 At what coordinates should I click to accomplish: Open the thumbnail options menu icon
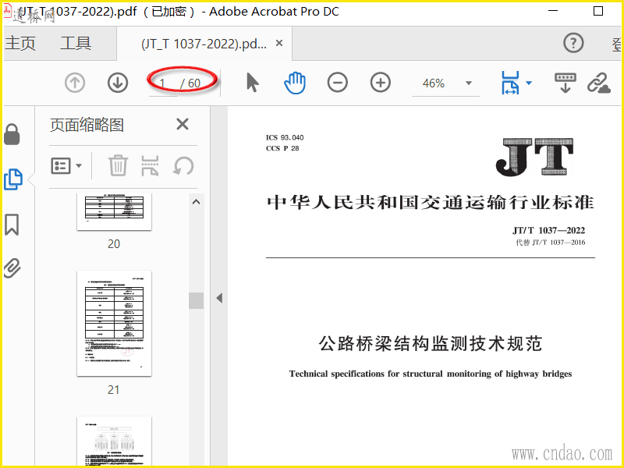click(61, 165)
